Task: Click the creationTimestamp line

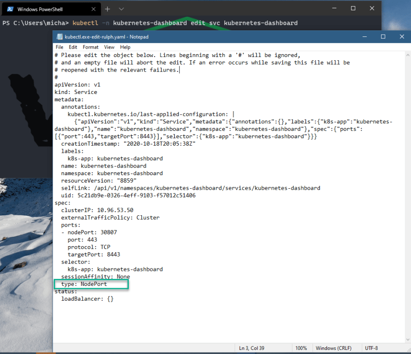Action: pos(128,144)
